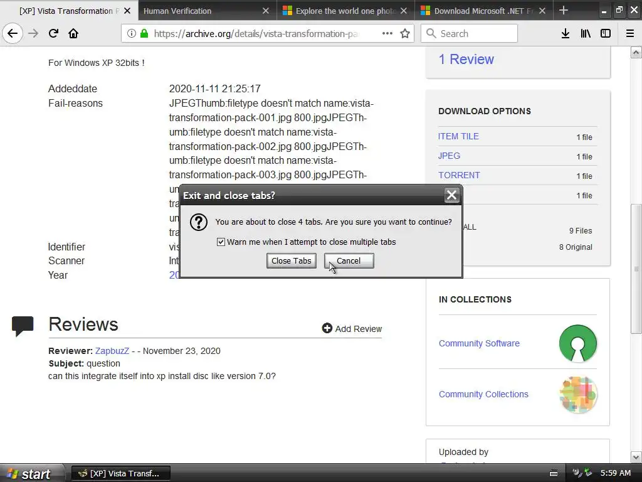The image size is (642, 482).
Task: Close the Explore the world tab
Action: tap(404, 11)
